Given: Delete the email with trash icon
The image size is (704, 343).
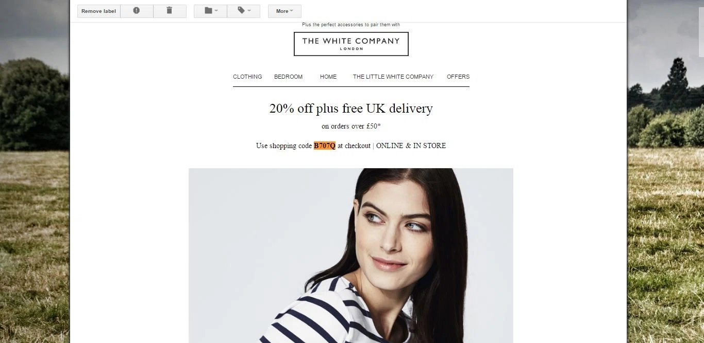Looking at the screenshot, I should pyautogui.click(x=170, y=11).
